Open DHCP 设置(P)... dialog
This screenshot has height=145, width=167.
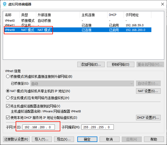(x=148, y=118)
